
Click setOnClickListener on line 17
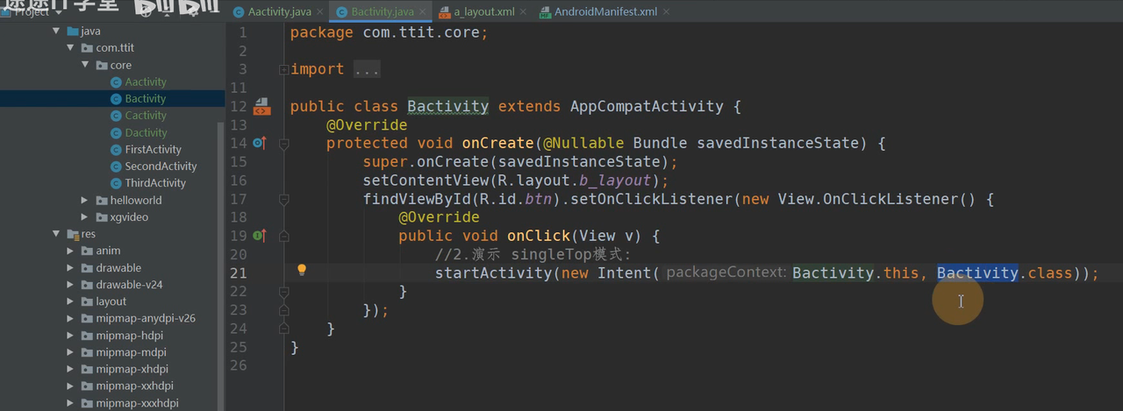pyautogui.click(x=652, y=199)
